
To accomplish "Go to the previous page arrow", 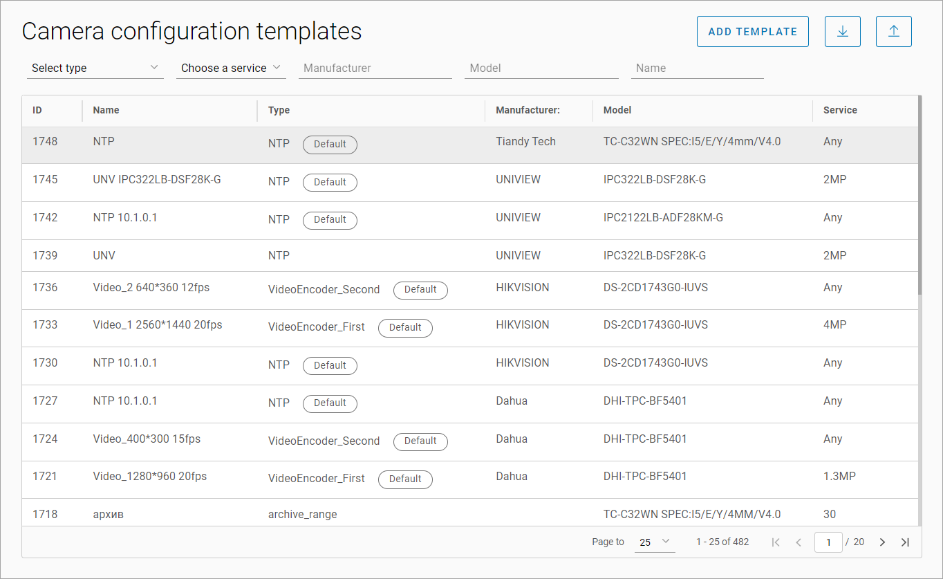I will [x=799, y=542].
